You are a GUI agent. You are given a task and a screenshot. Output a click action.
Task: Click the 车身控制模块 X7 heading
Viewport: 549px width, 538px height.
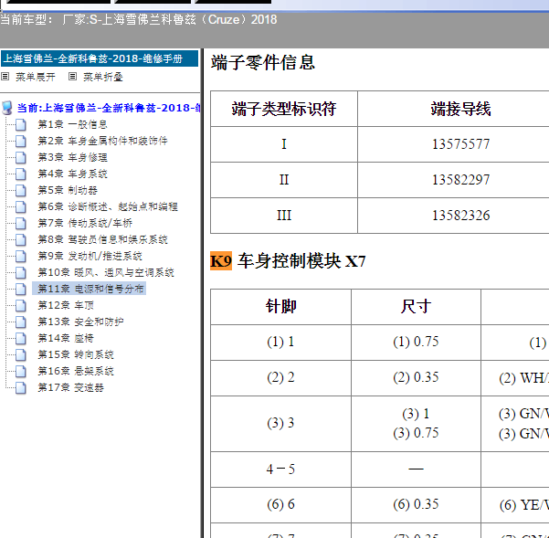(x=301, y=261)
